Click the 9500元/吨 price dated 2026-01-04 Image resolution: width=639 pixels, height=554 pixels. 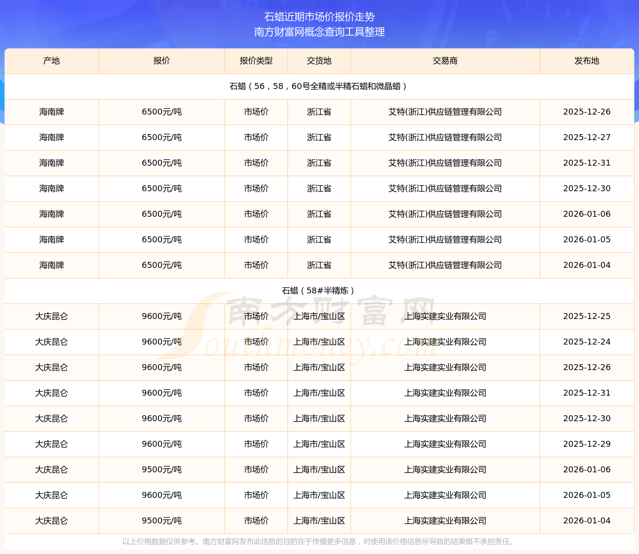pos(162,521)
